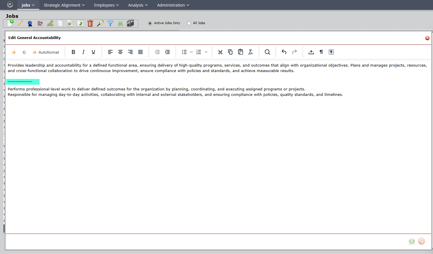Apply italic formatting

point(83,52)
